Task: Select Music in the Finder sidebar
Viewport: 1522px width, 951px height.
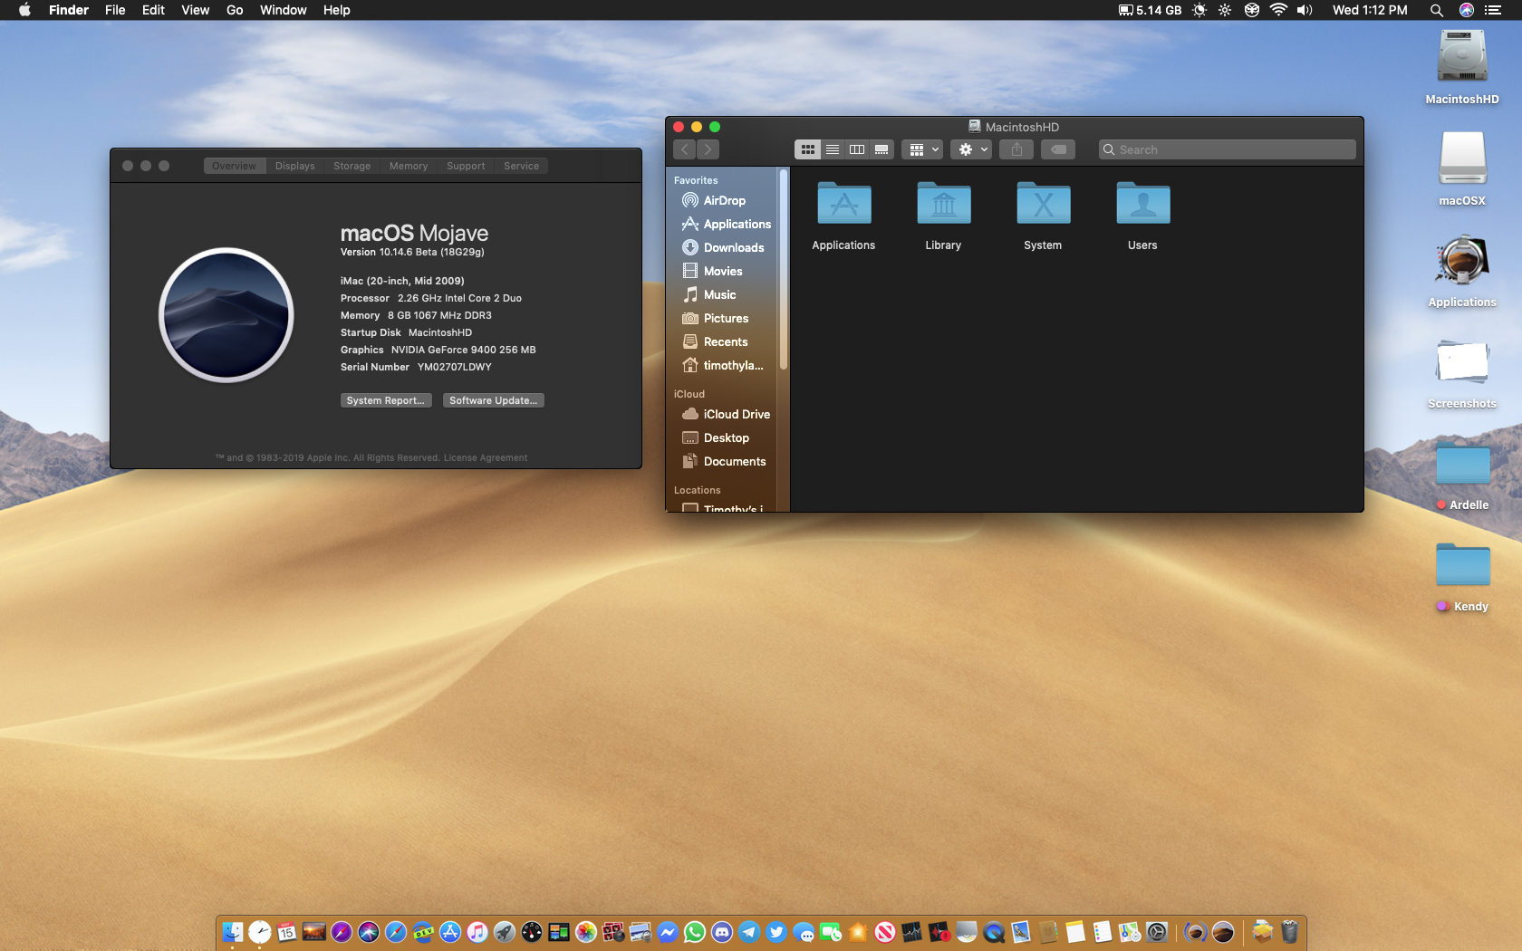Action: click(x=709, y=294)
